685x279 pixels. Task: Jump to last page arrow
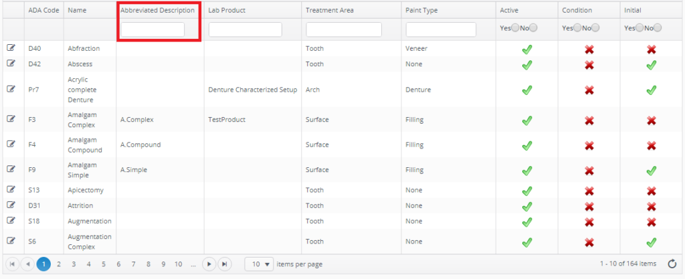tap(225, 264)
